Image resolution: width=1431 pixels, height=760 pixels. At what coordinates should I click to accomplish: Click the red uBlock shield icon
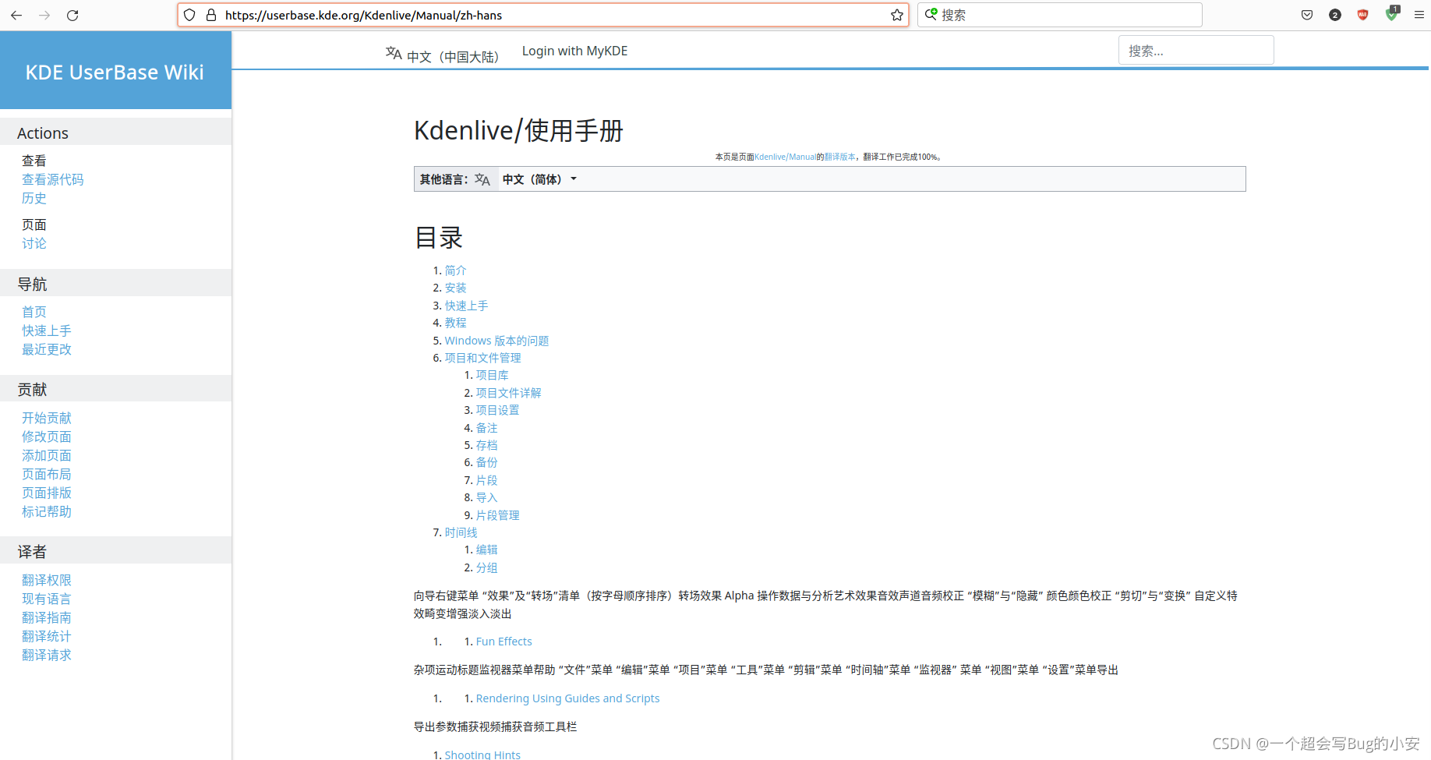pyautogui.click(x=1362, y=15)
